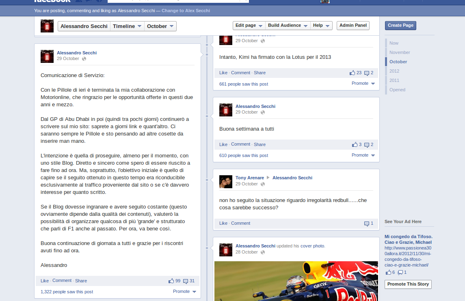Click the globe privacy icon on Tony Arenare's post
This screenshot has height=301, width=465.
[263, 184]
